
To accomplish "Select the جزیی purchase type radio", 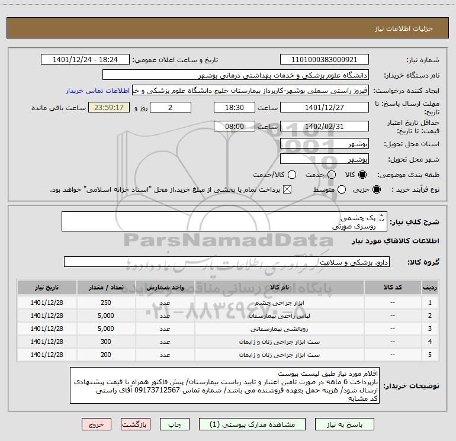I will pos(376,189).
